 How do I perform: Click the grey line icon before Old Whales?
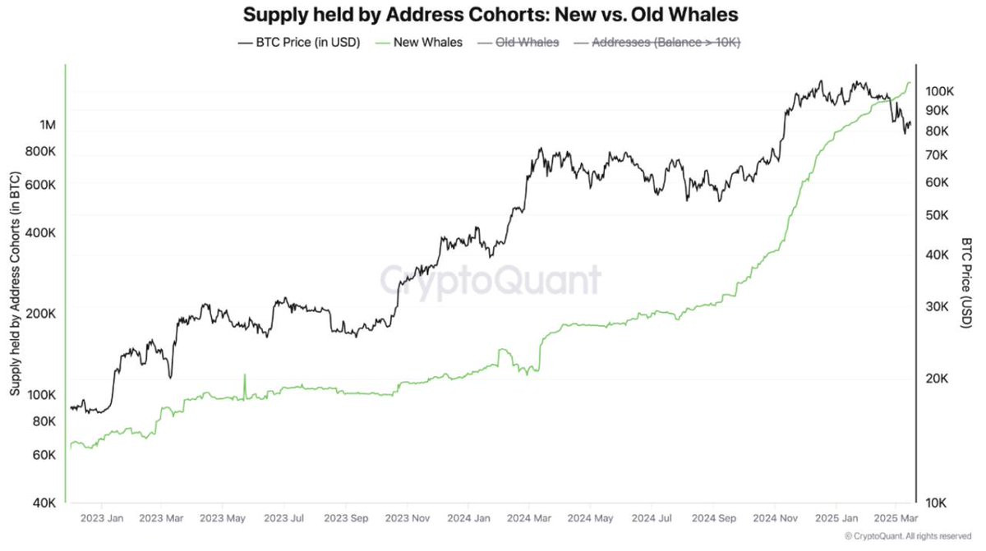tap(482, 42)
